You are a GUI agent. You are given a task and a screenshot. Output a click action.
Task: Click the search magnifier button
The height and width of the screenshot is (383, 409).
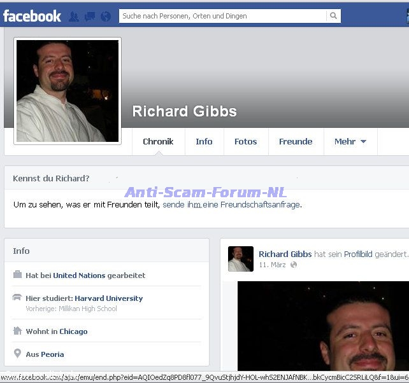pos(334,16)
